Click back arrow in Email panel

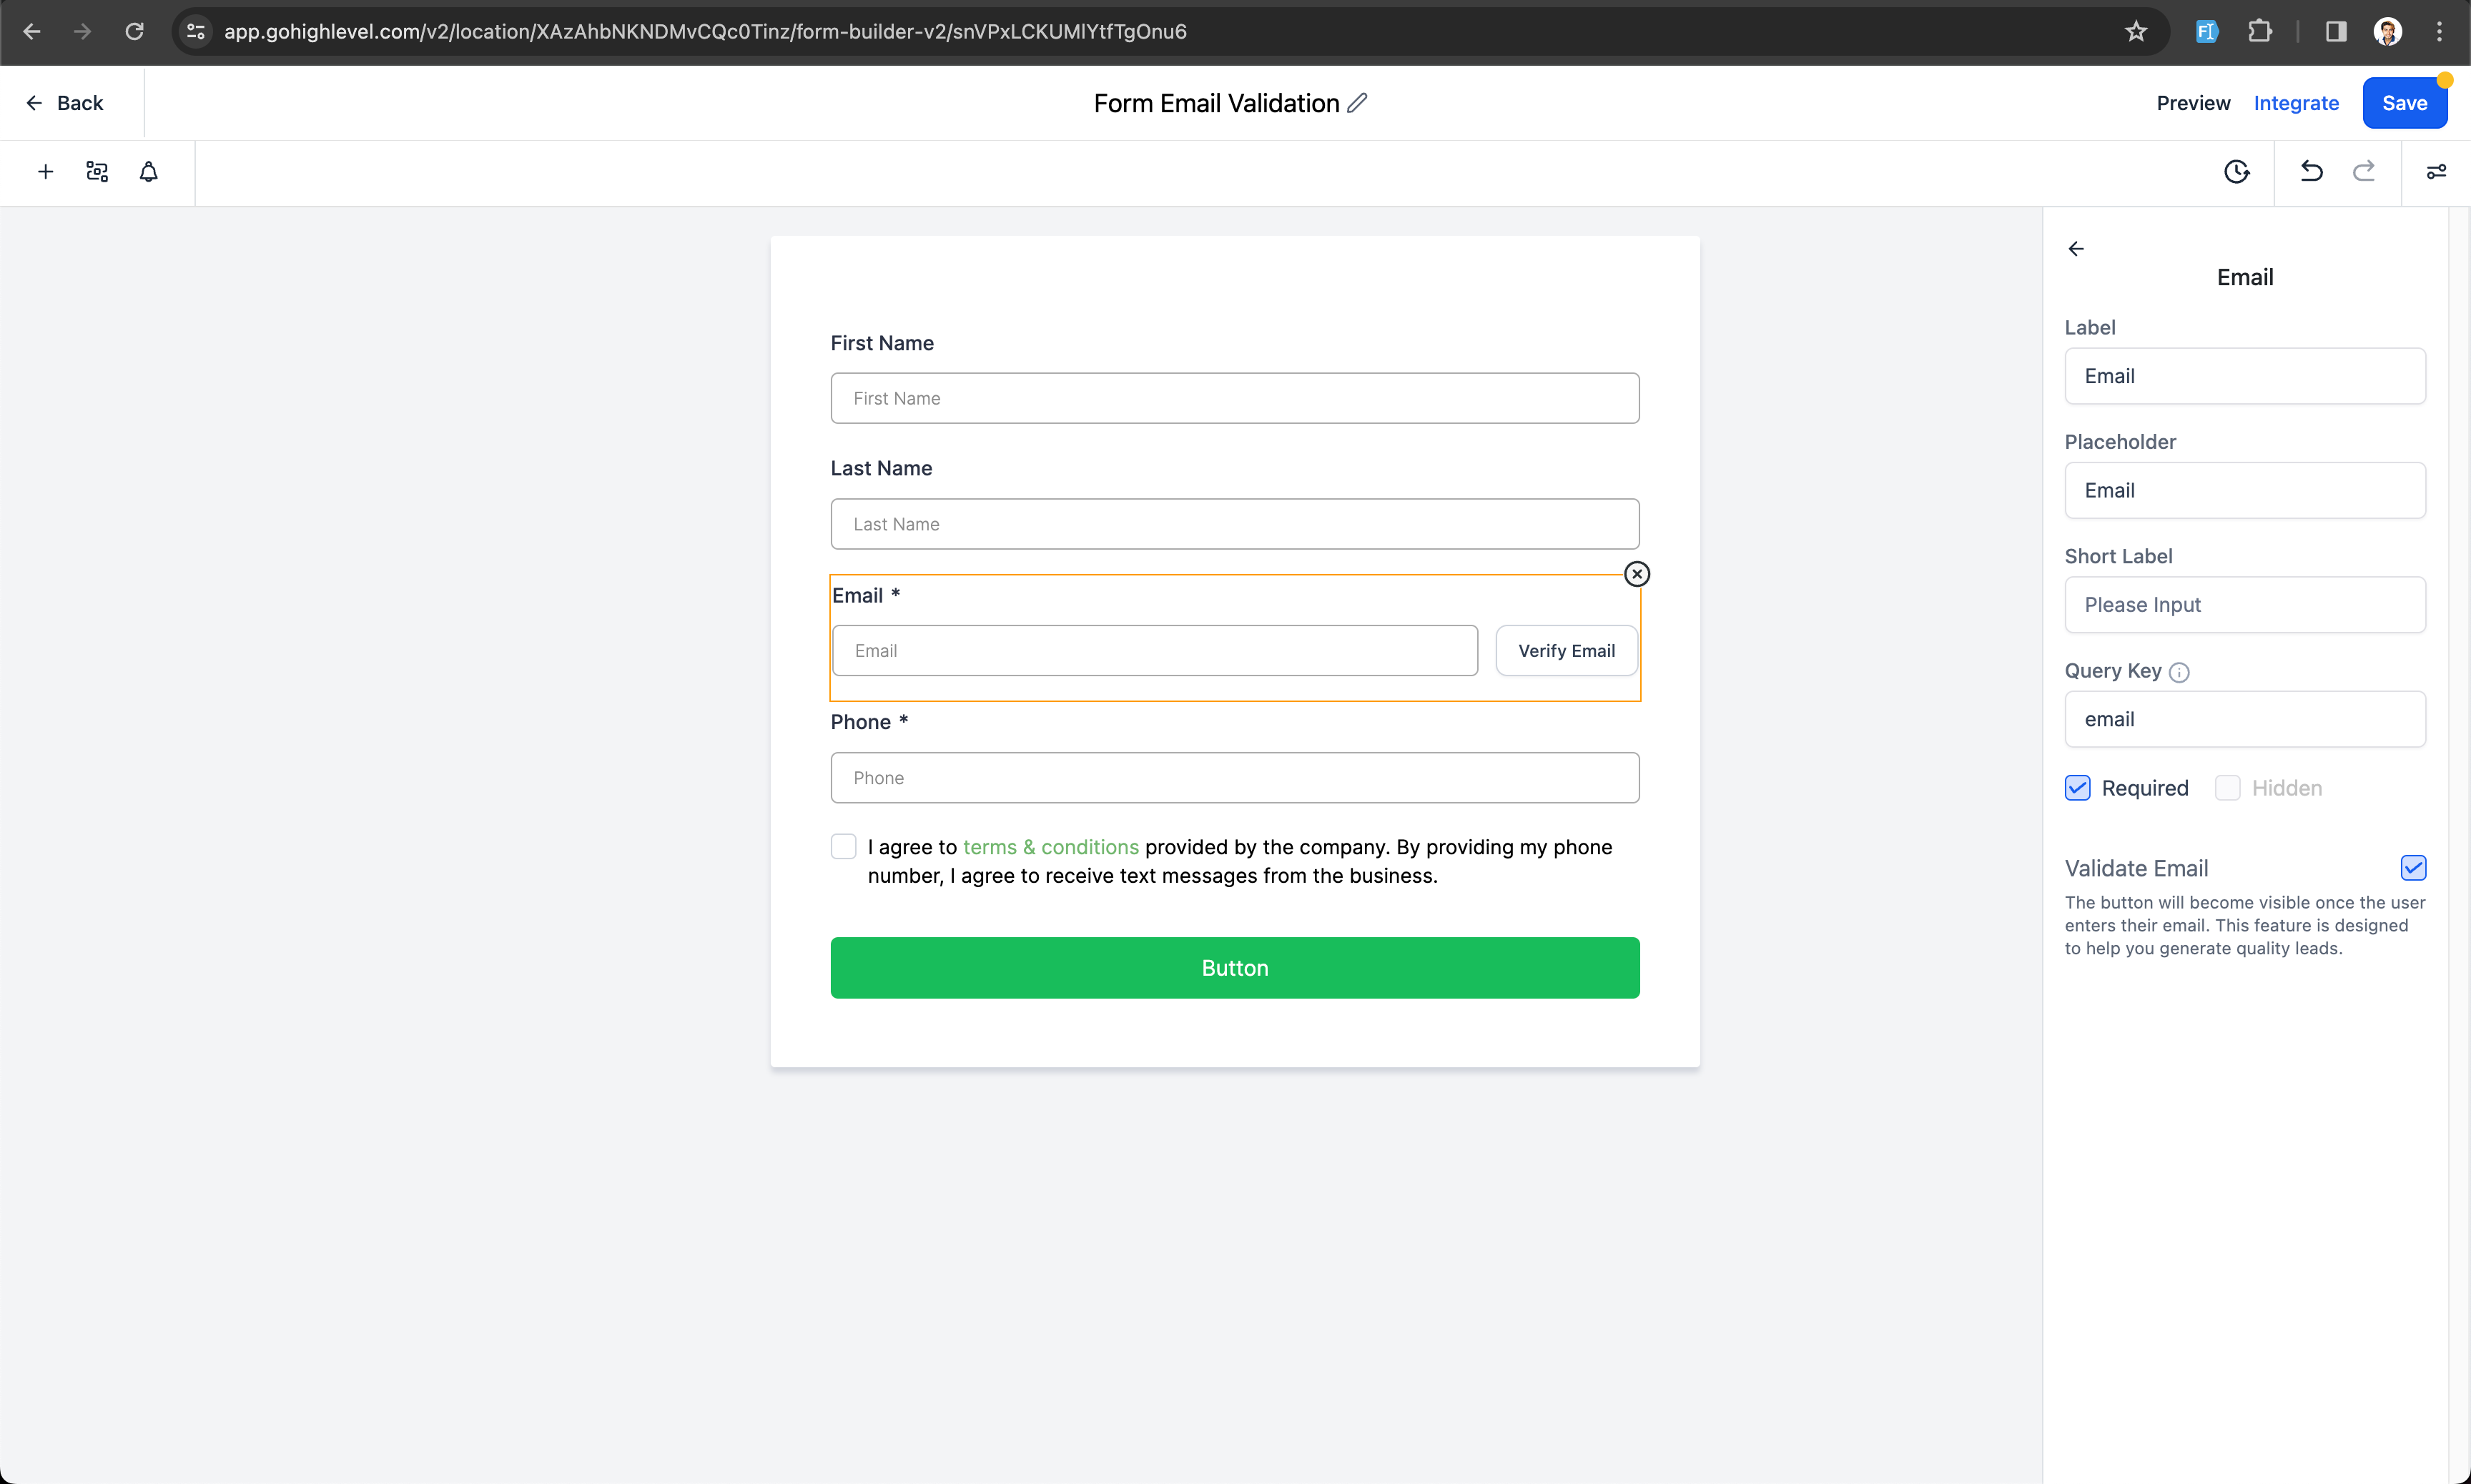[2076, 249]
